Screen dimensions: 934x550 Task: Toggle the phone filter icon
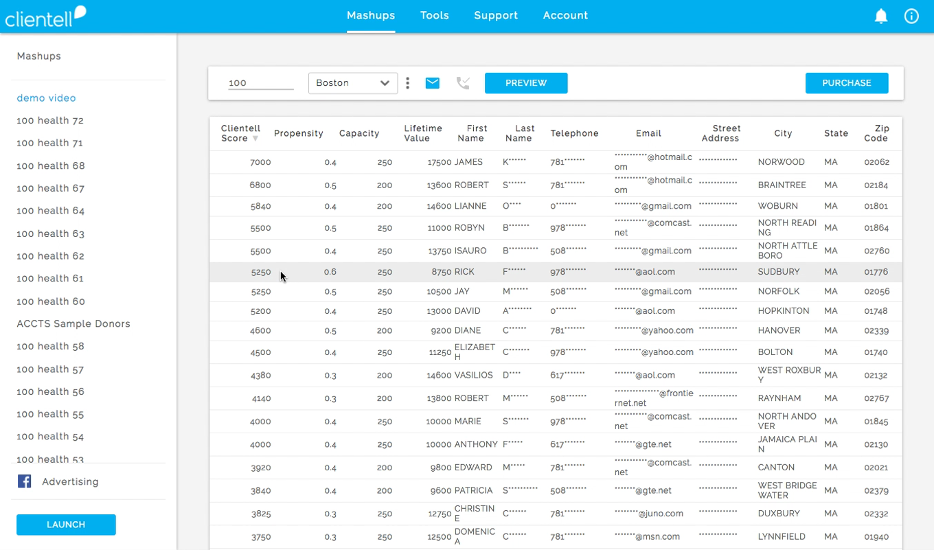point(464,83)
